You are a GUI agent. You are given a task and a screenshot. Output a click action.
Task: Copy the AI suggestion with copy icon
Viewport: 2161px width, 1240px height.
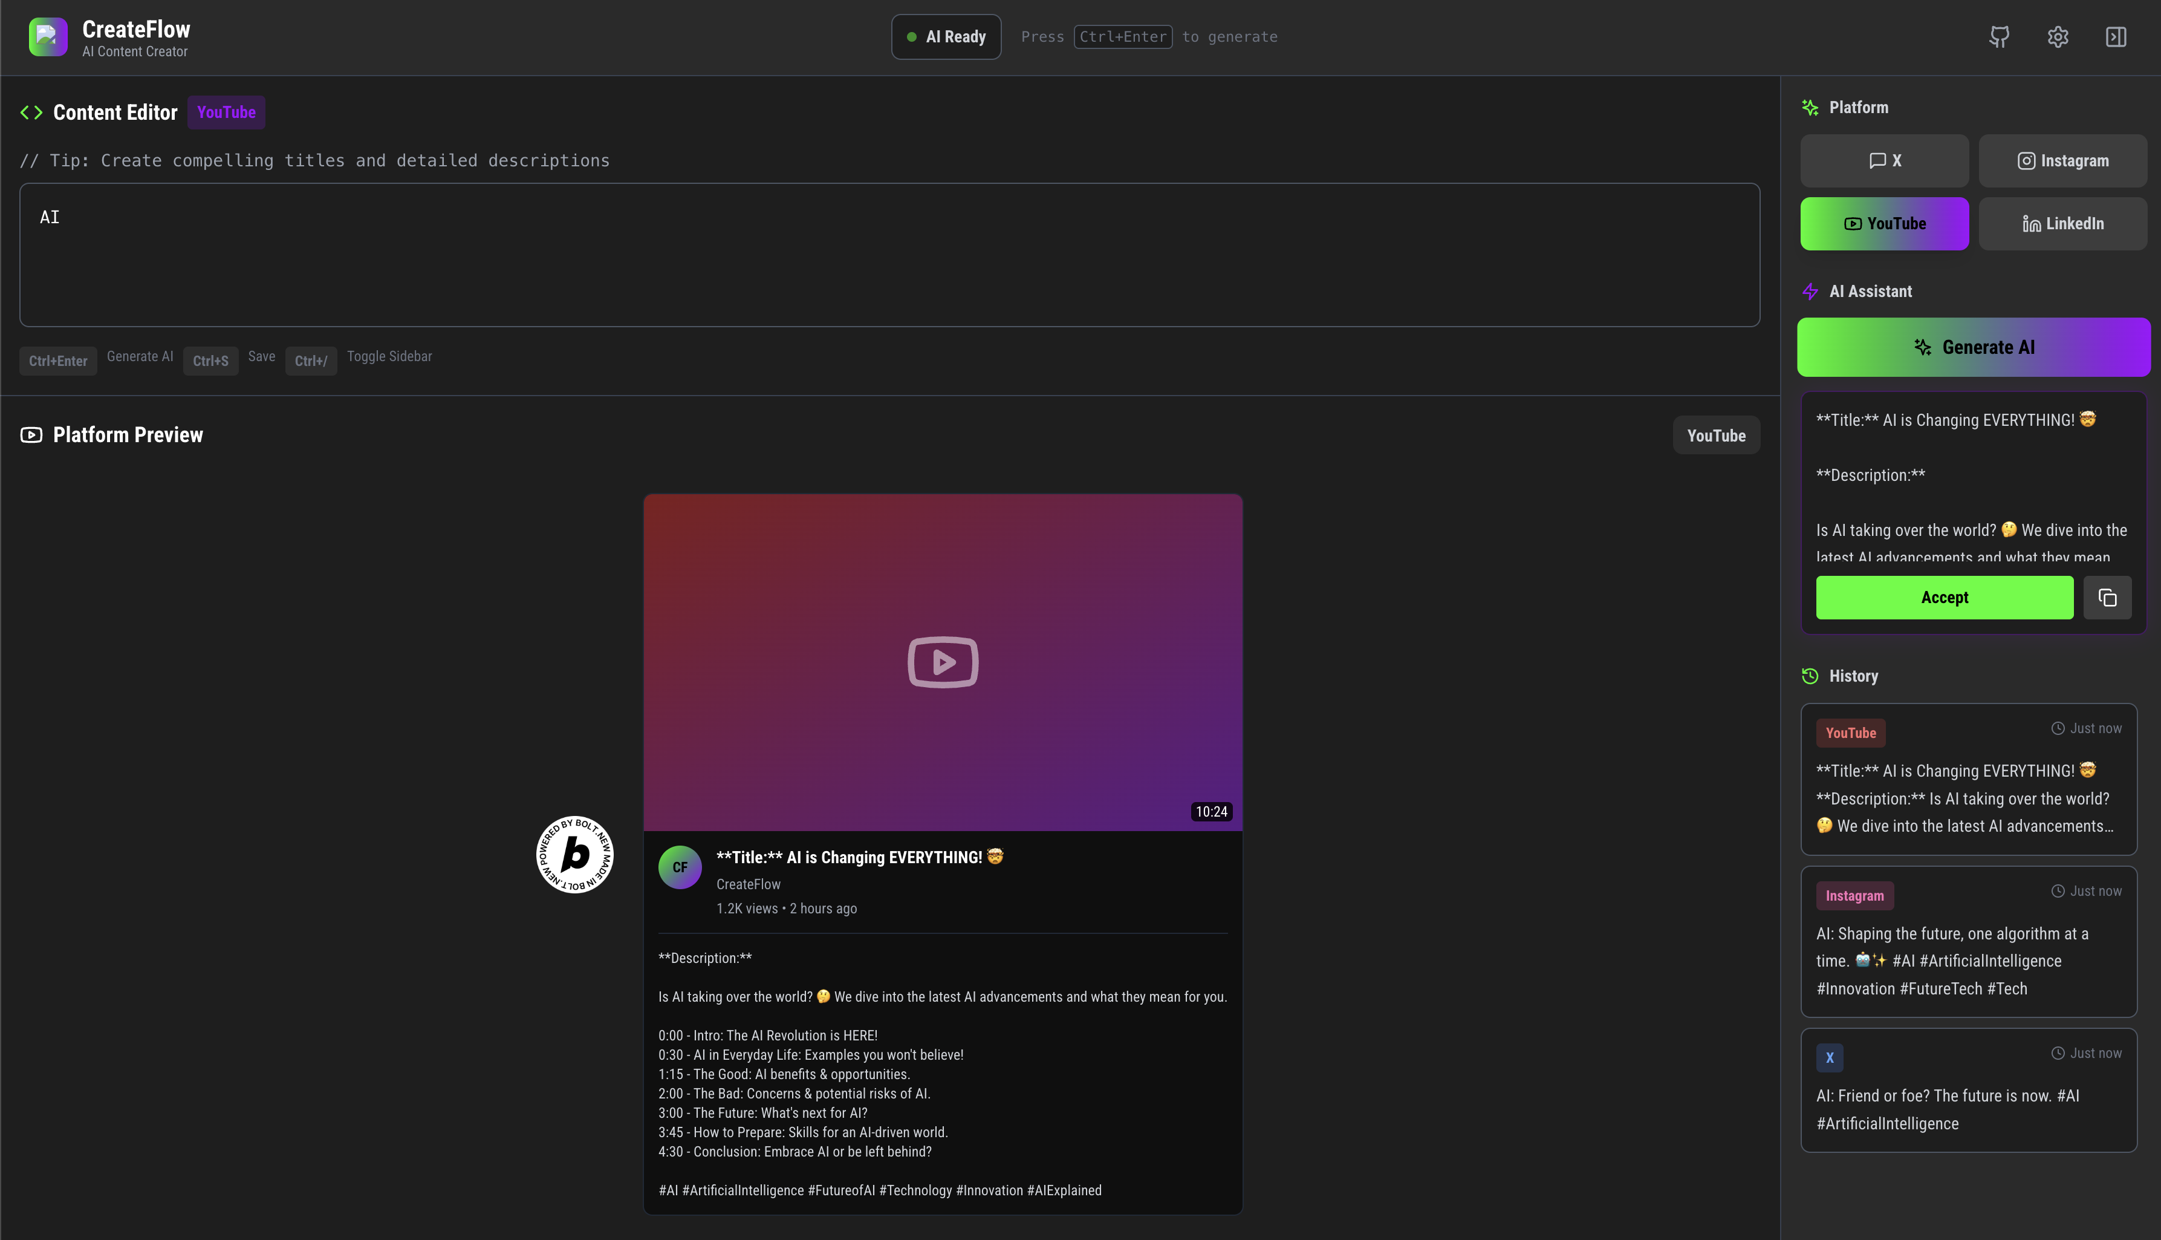pyautogui.click(x=2107, y=598)
